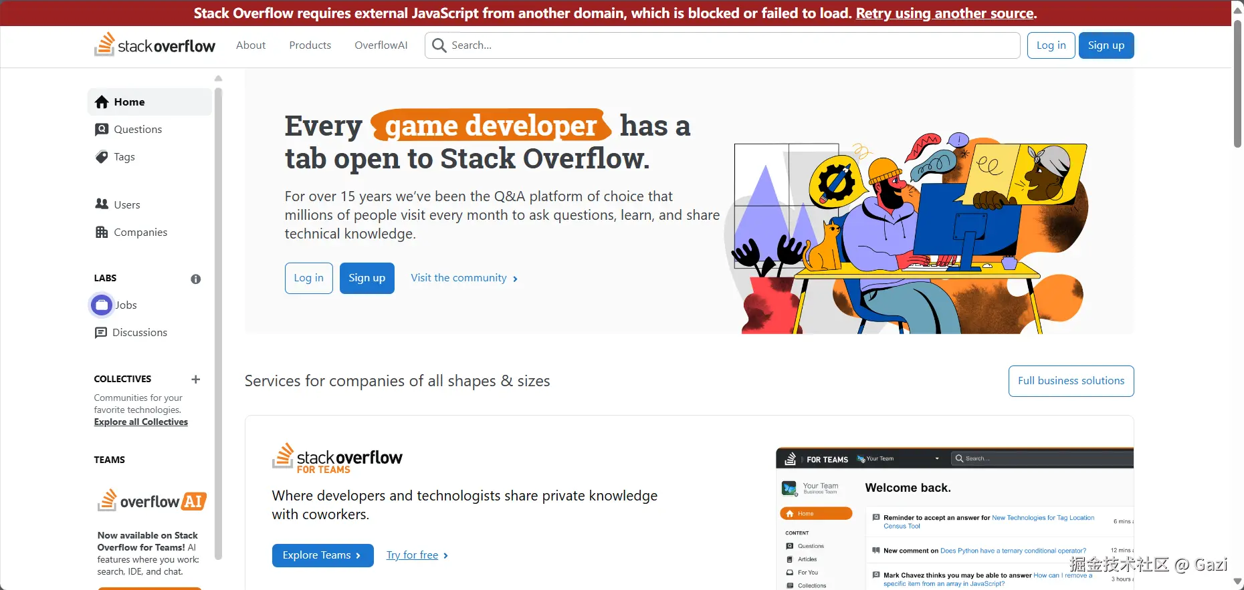Screen dimensions: 1244x590
Task: Click the Companies building icon
Action: click(x=102, y=232)
